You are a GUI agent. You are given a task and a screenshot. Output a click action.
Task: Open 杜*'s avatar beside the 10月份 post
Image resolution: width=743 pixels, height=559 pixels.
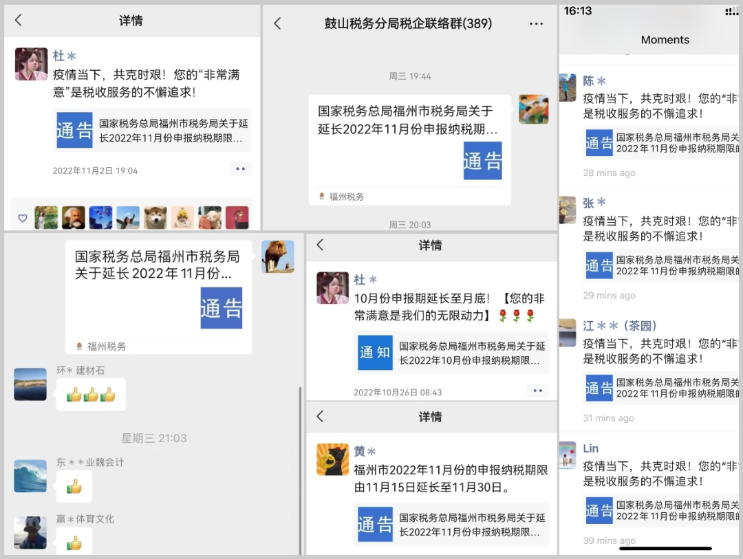pos(333,287)
